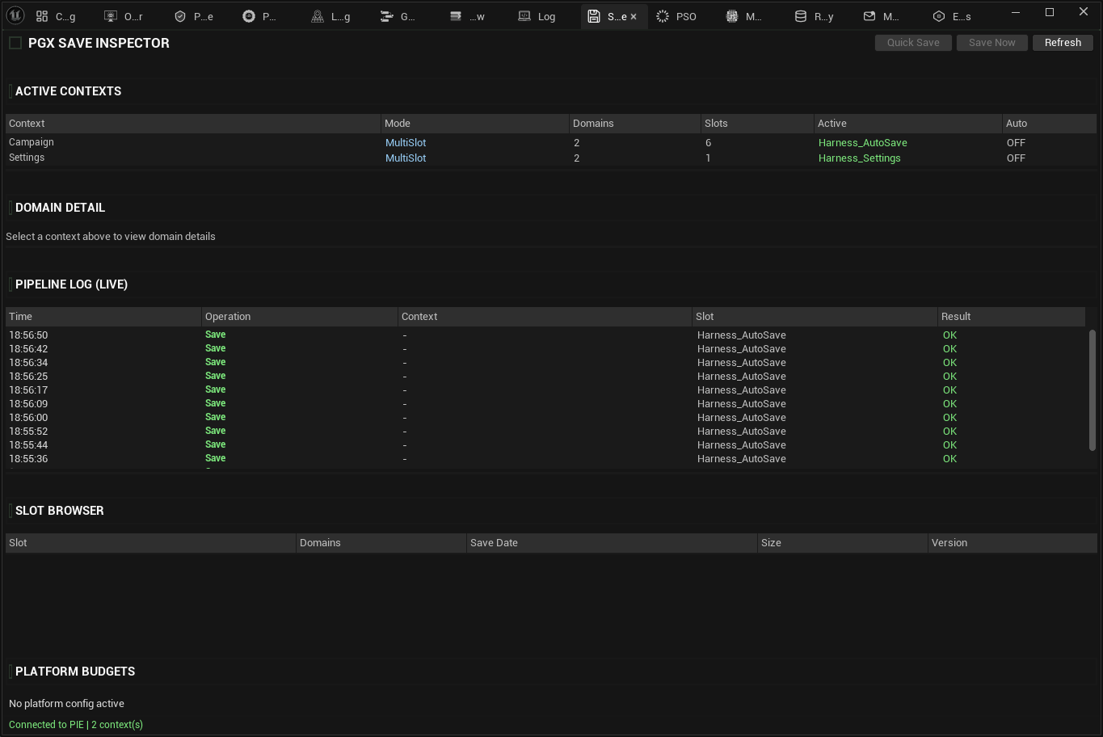Switch to the PSO tab
The width and height of the screenshot is (1103, 737).
click(677, 15)
